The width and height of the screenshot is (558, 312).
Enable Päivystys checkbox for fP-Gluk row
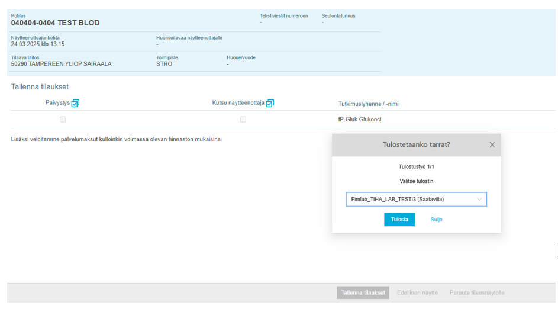tap(63, 119)
